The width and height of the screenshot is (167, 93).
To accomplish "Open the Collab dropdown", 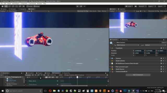I will [129, 6].
